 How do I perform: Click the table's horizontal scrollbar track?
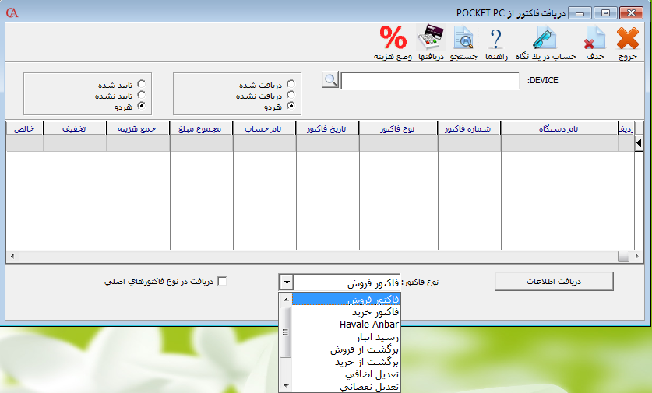pos(312,256)
